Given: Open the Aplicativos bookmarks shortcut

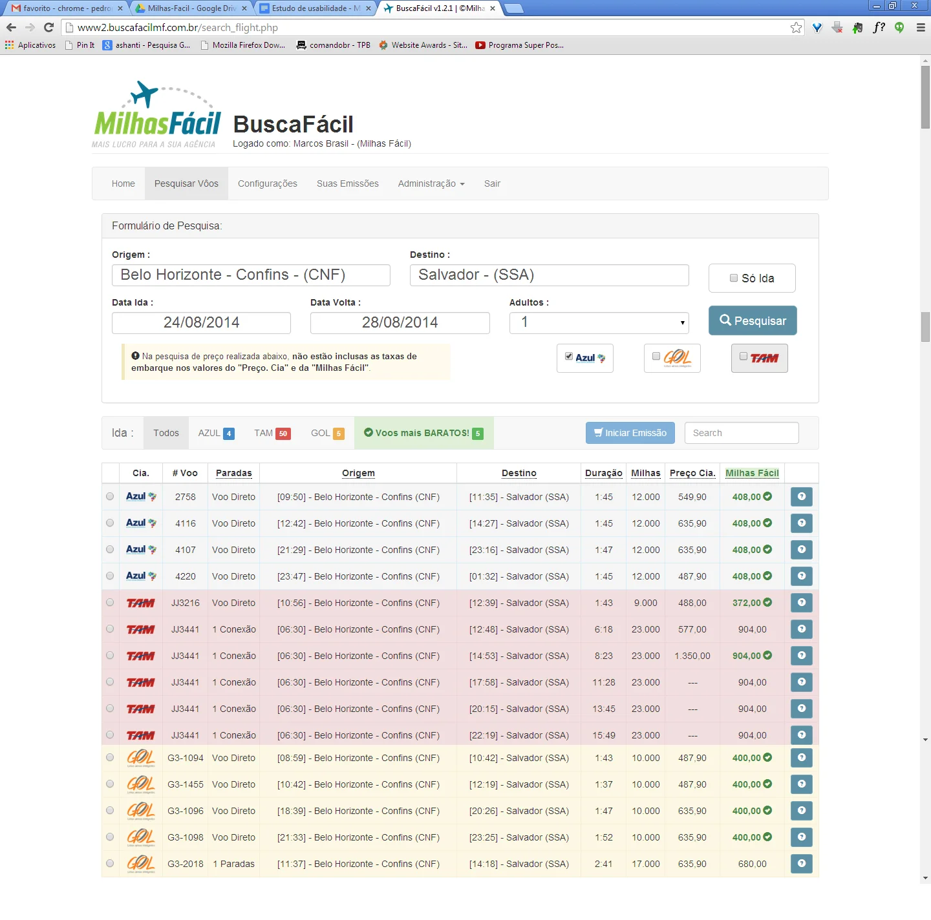Looking at the screenshot, I should (x=30, y=45).
